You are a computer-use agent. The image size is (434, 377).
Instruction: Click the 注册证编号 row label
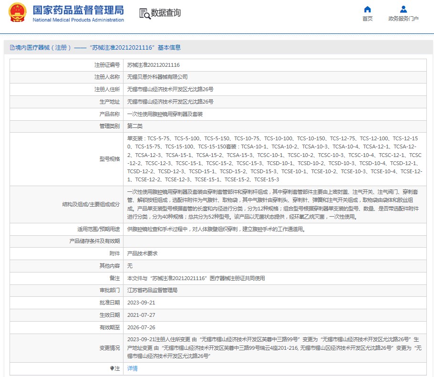(x=107, y=65)
